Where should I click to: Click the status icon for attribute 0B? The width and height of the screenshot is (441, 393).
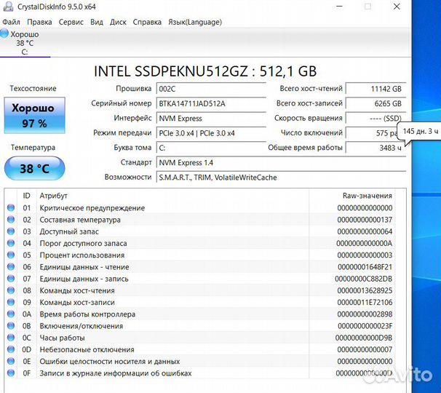pos(11,326)
